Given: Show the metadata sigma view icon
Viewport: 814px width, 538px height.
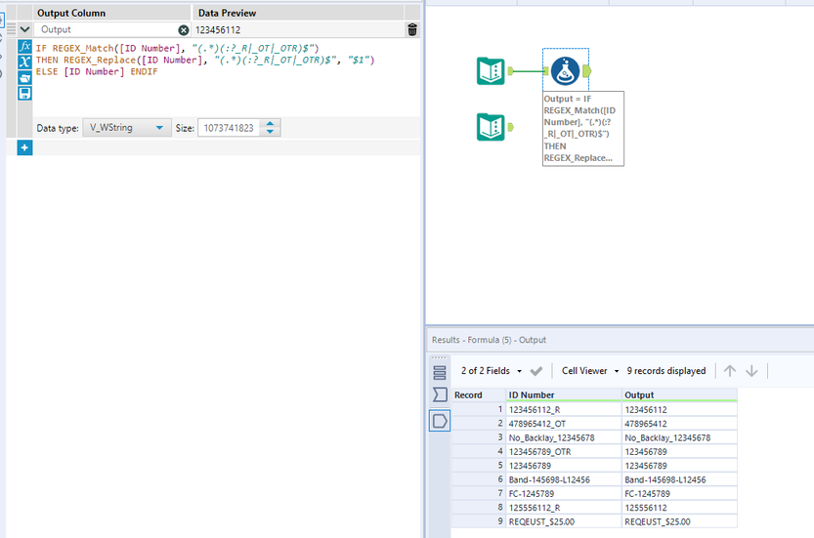Looking at the screenshot, I should tap(440, 394).
